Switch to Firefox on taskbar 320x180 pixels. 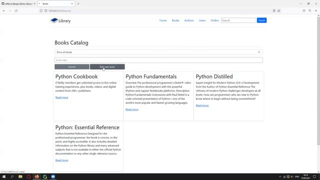pos(36,176)
